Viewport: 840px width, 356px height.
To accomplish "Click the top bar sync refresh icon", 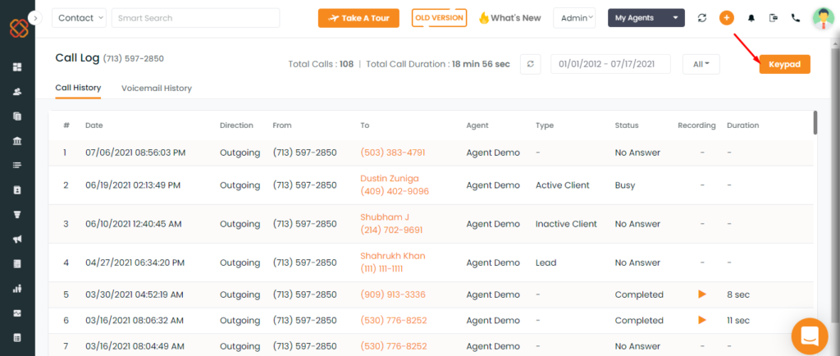I will [702, 18].
